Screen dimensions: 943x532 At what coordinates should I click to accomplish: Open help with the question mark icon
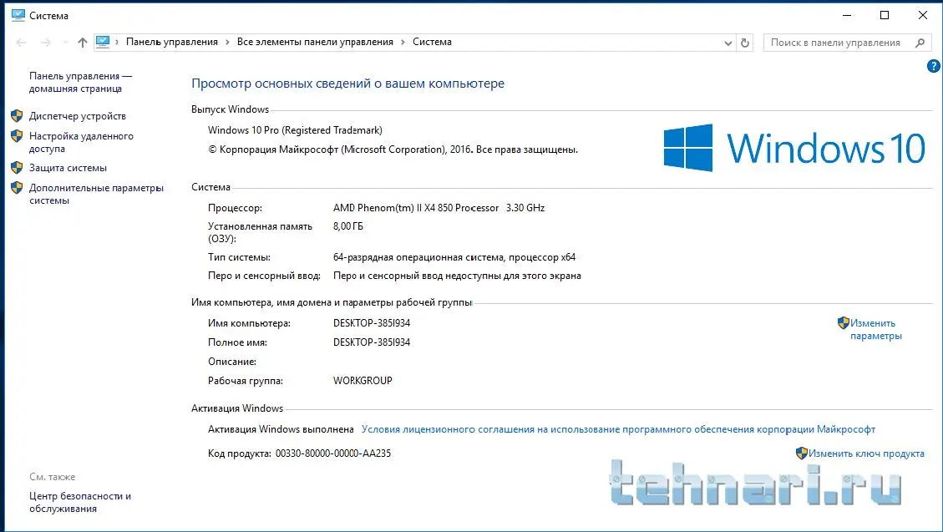coord(933,66)
